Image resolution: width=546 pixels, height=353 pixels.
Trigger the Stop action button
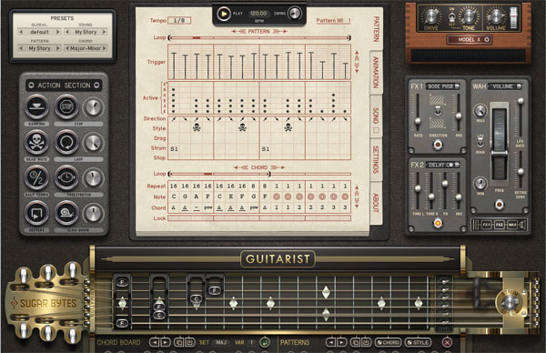[x=66, y=106]
